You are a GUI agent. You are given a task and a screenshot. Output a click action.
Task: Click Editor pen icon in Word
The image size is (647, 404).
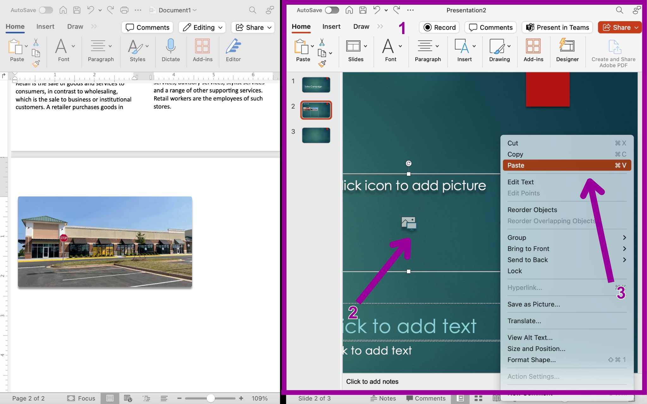pos(233,46)
